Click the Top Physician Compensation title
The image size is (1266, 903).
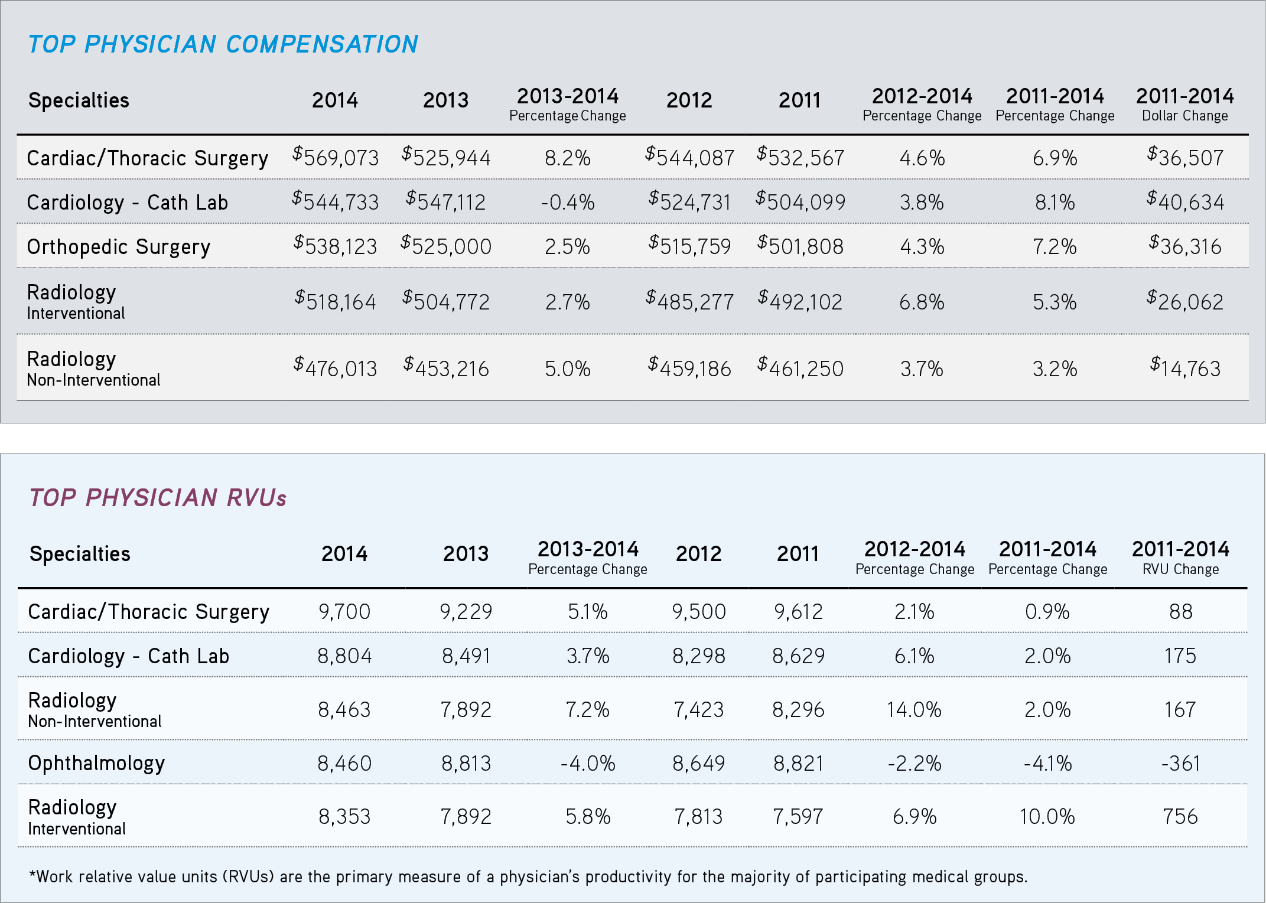click(x=223, y=44)
